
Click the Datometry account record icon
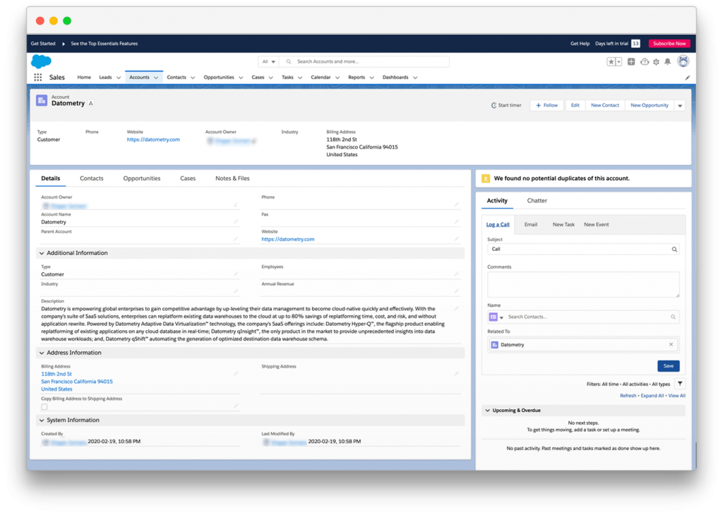(42, 100)
